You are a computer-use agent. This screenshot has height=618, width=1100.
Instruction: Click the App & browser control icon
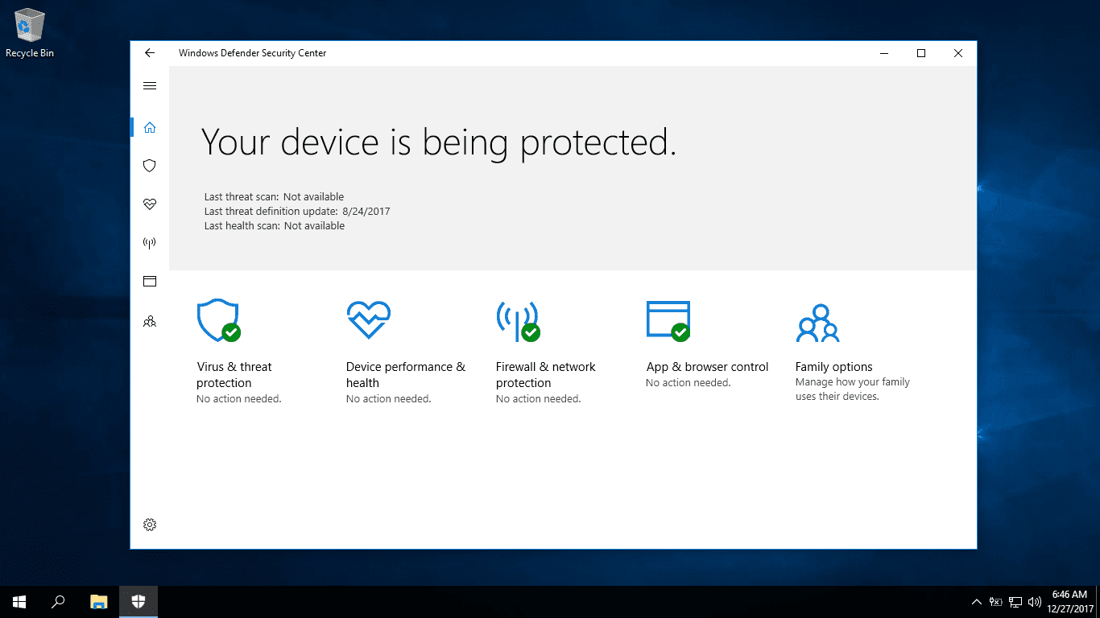point(668,319)
